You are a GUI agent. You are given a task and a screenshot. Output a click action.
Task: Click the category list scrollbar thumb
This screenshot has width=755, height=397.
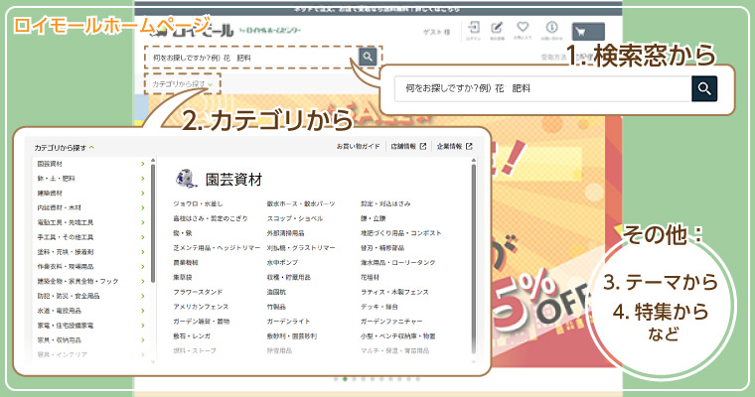153,222
